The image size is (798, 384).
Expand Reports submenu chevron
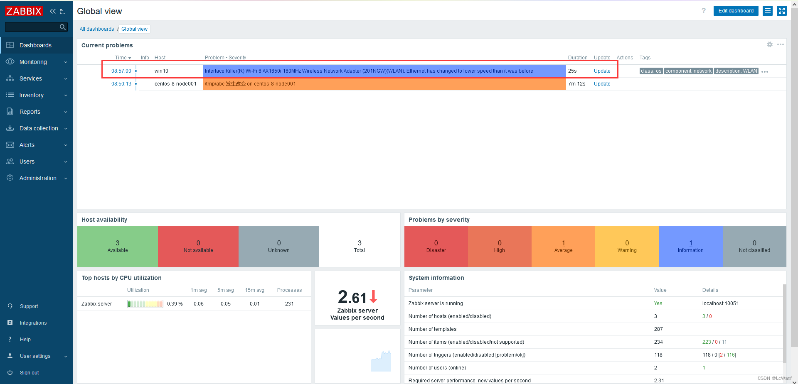(66, 112)
